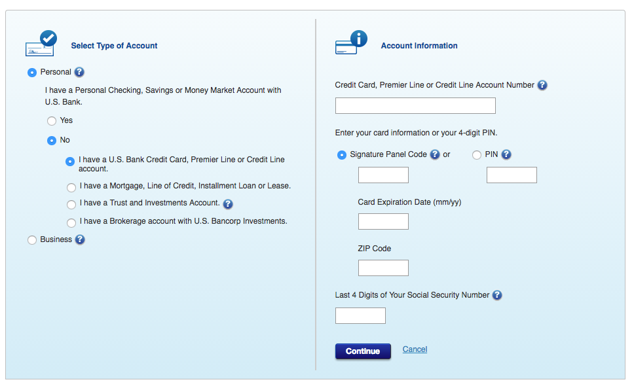
Task: Choose Signature Panel Code verification
Action: tap(342, 155)
